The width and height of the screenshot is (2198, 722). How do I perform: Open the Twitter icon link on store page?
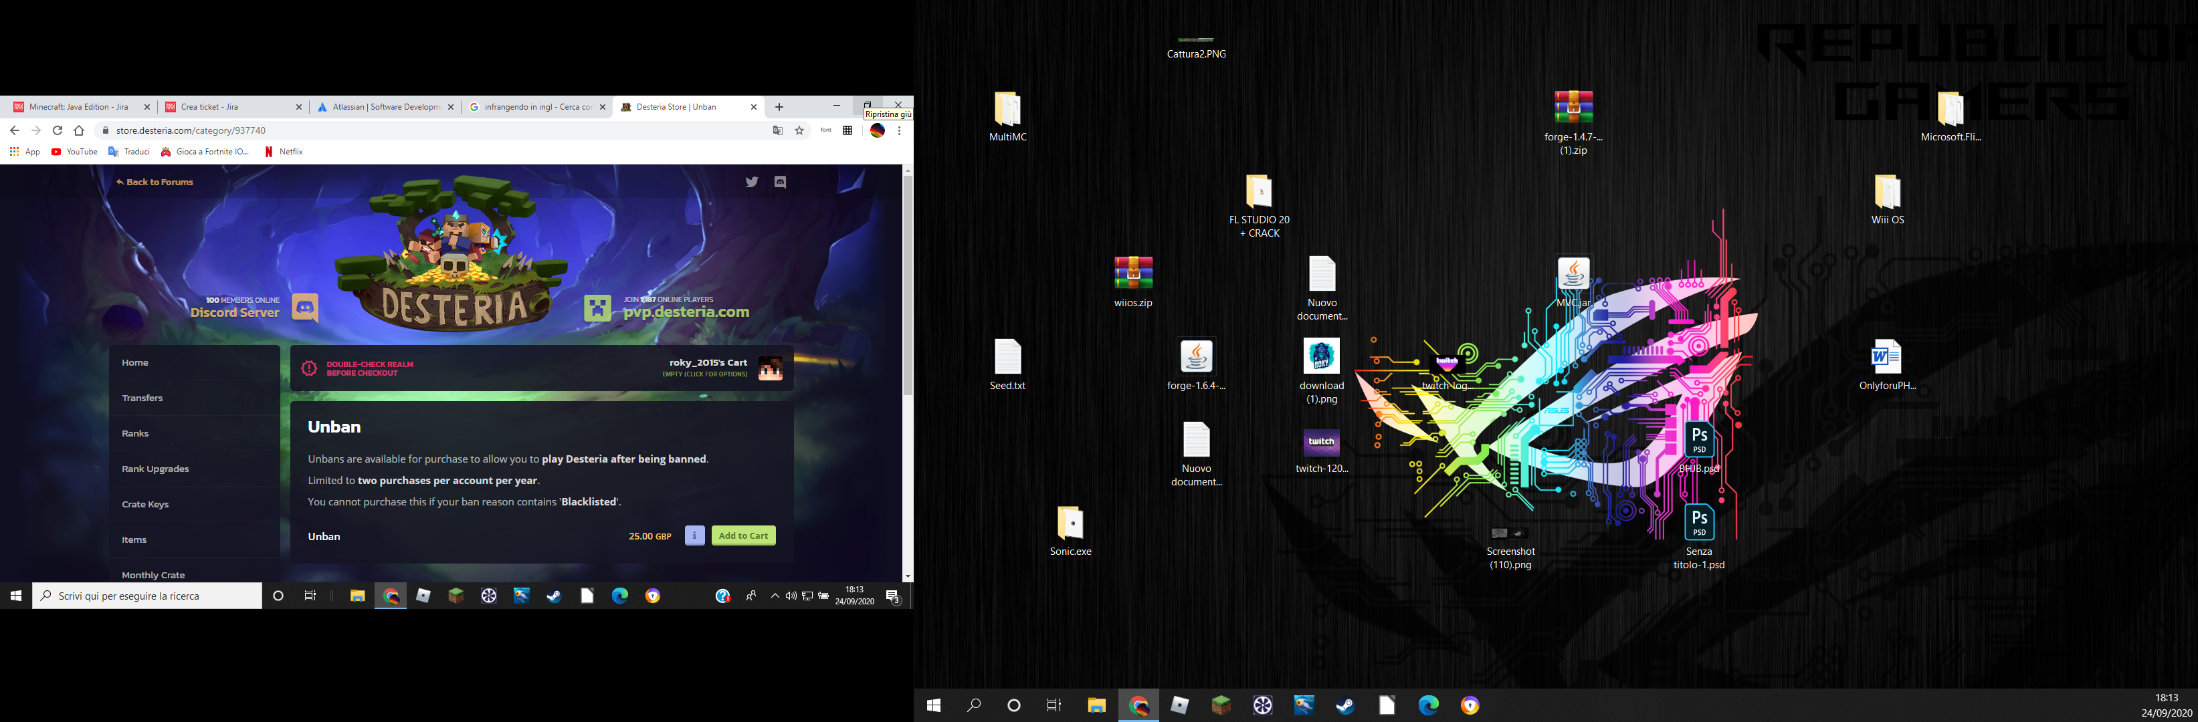click(751, 182)
